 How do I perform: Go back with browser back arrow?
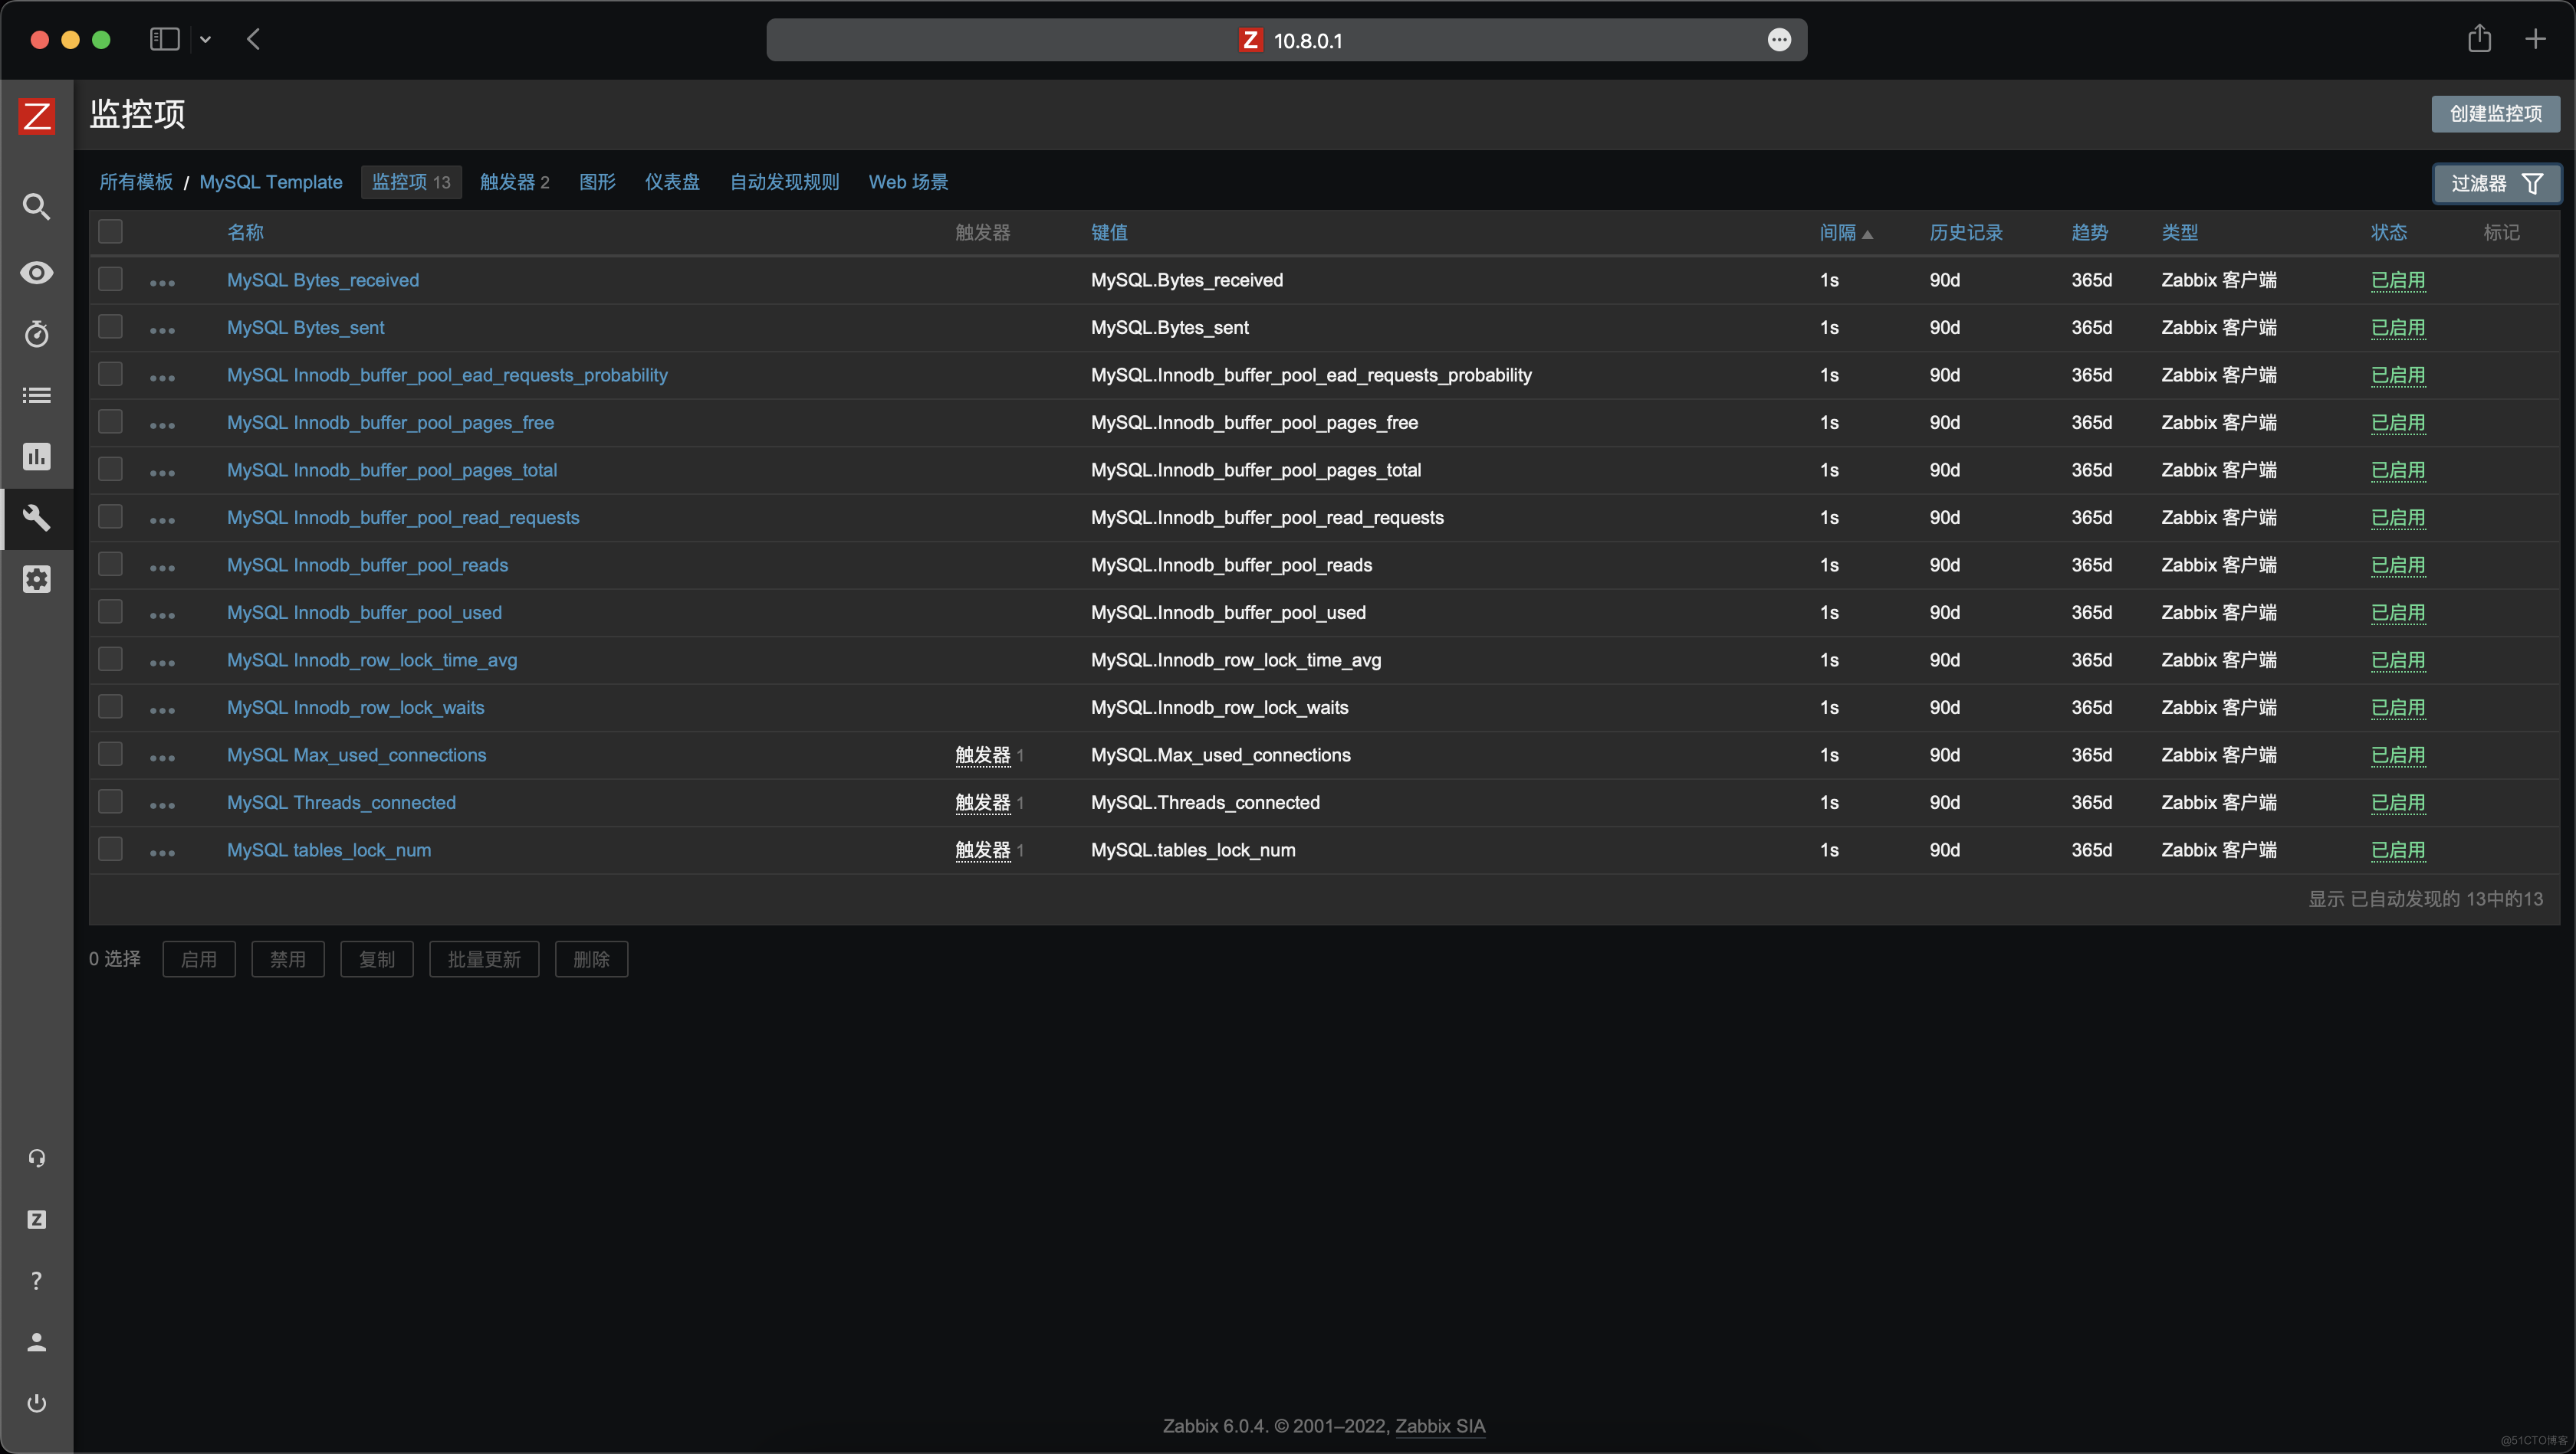tap(253, 39)
